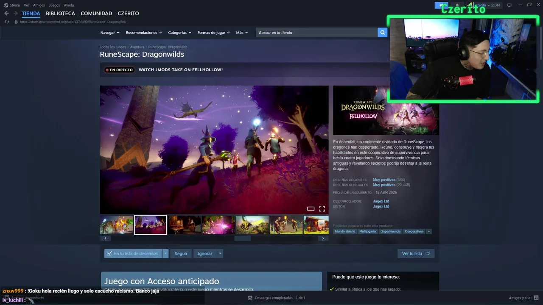Open the Ayuda menu
Viewport: 543px width, 305px height.
coord(69,5)
